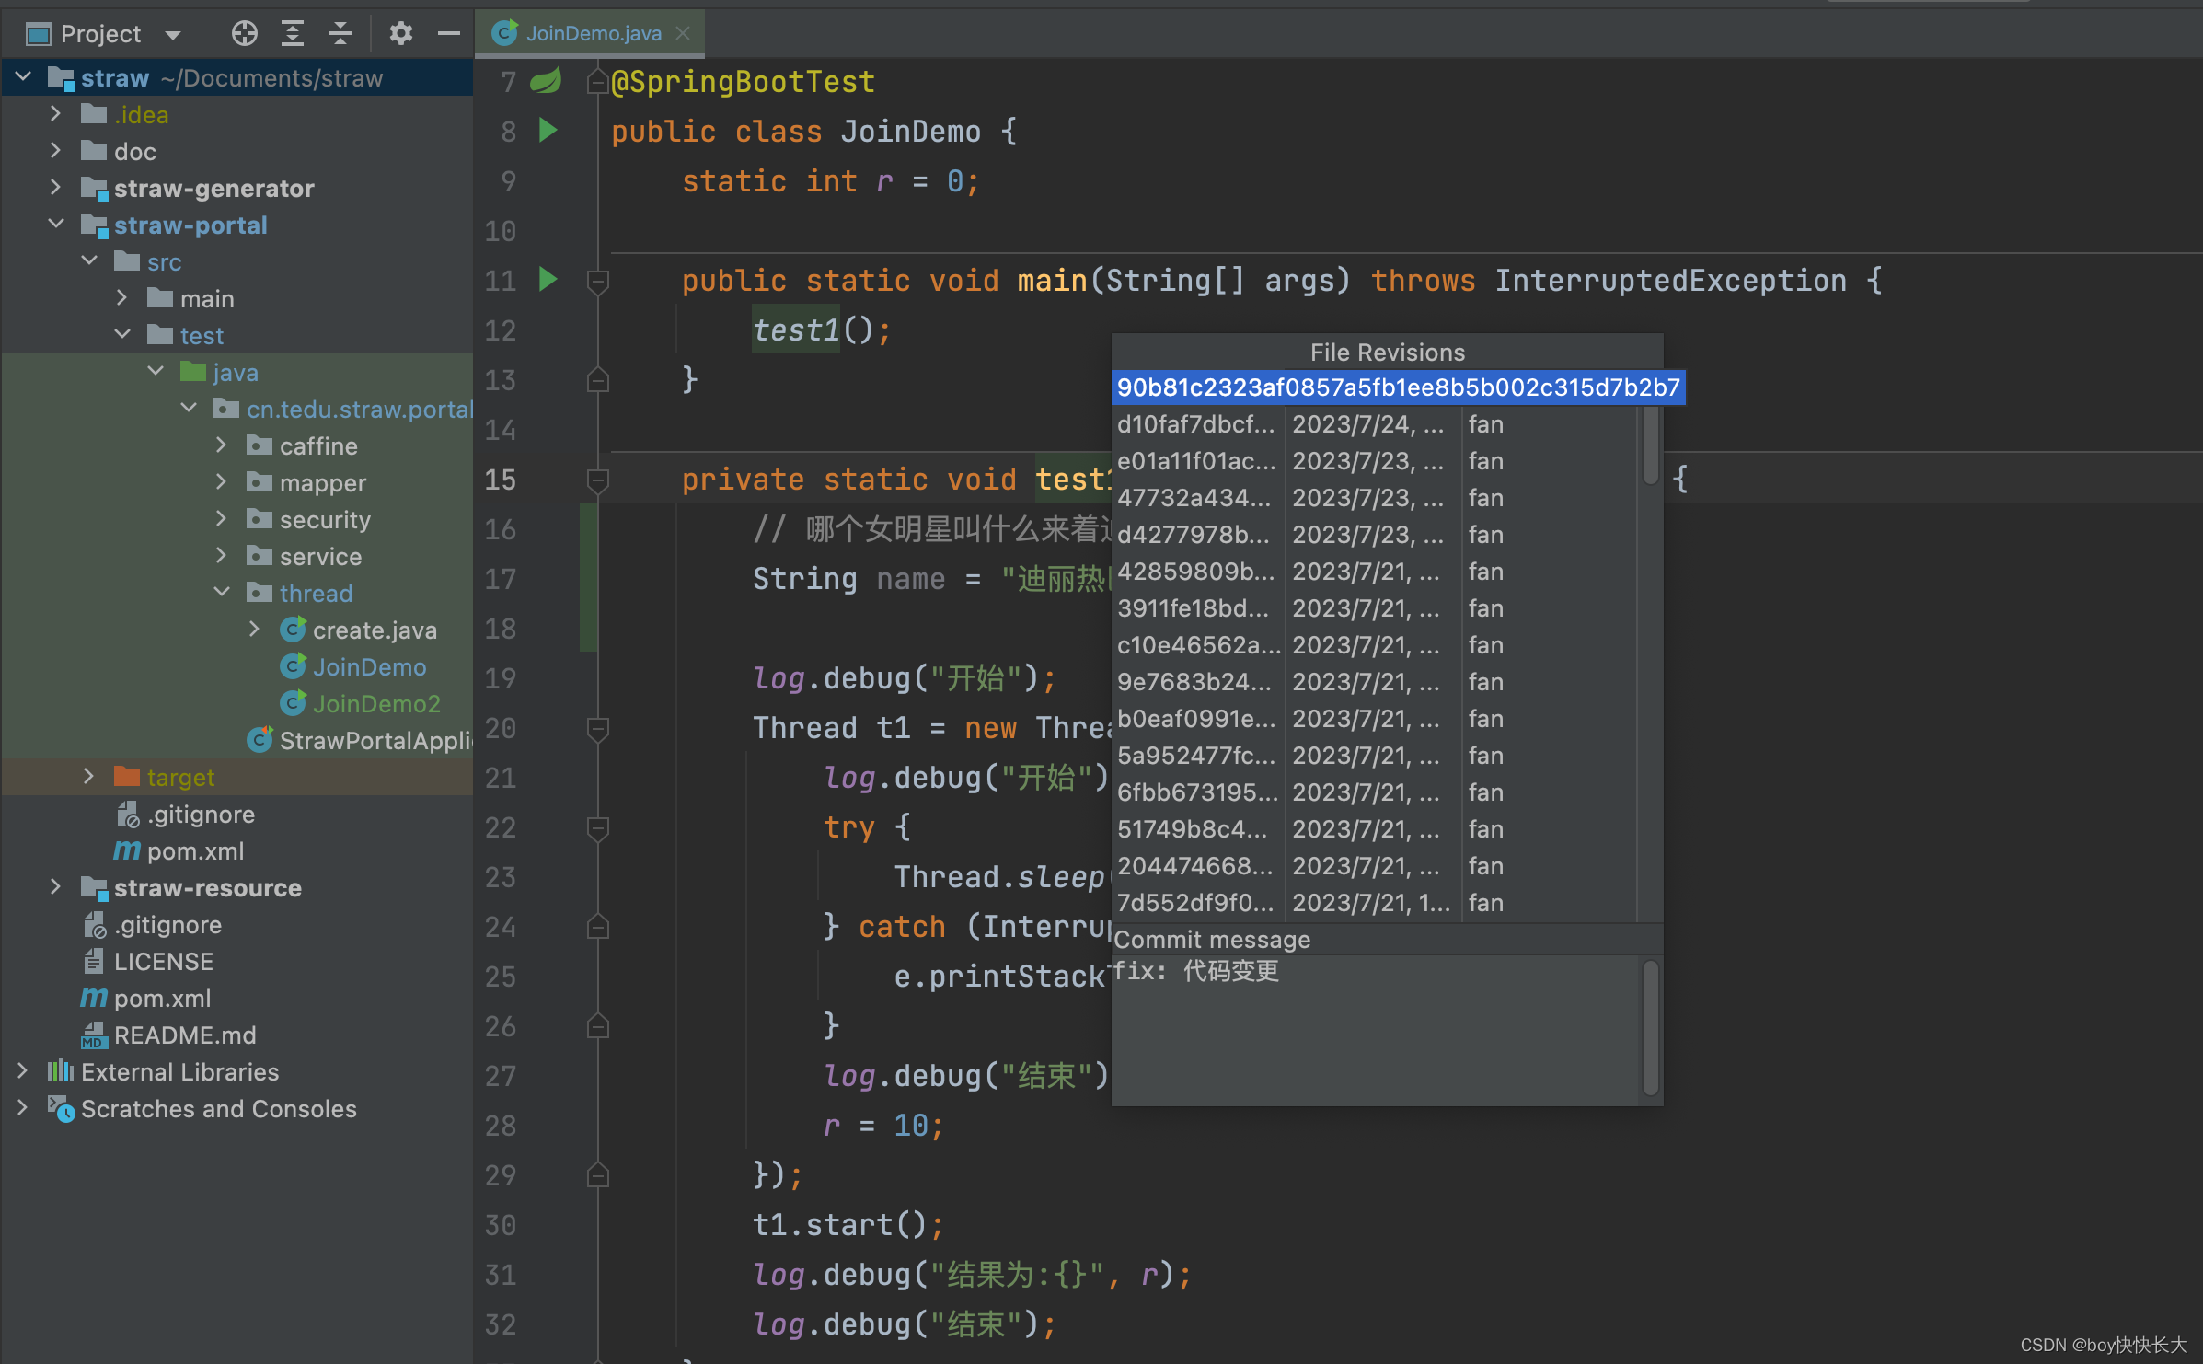Open the Project panel settings gear

[400, 34]
